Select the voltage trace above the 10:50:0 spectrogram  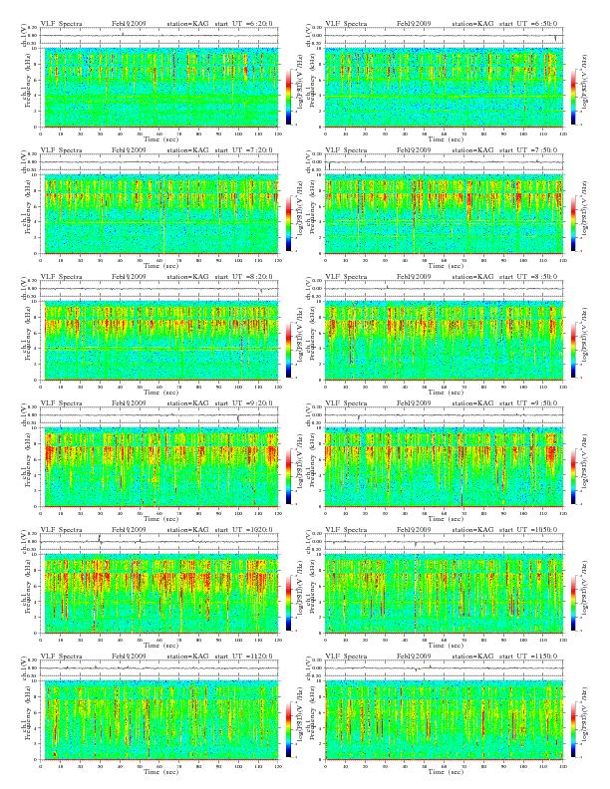pos(444,541)
